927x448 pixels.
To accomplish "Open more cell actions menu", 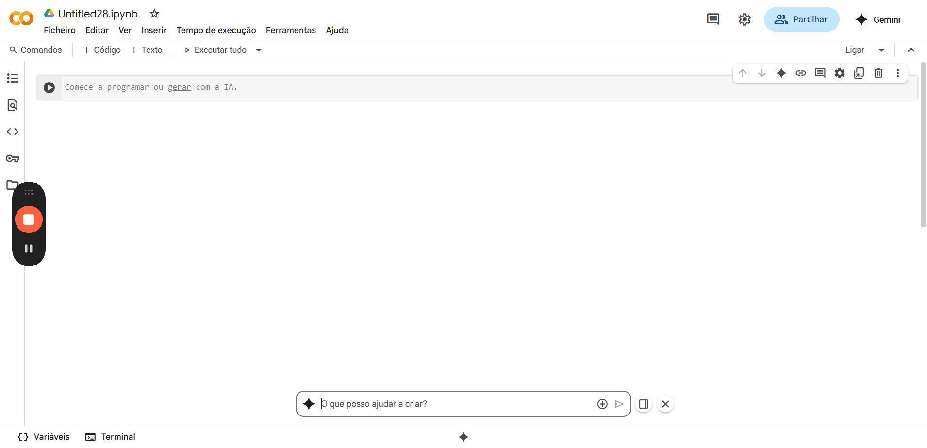I will coord(898,73).
